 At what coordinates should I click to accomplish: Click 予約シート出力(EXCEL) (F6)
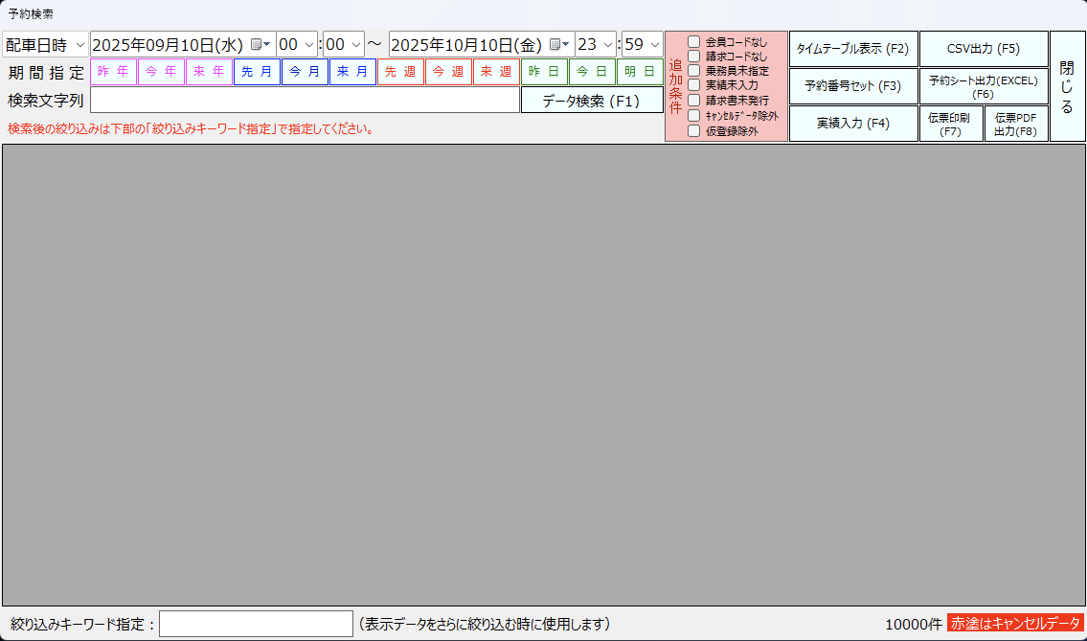click(984, 85)
